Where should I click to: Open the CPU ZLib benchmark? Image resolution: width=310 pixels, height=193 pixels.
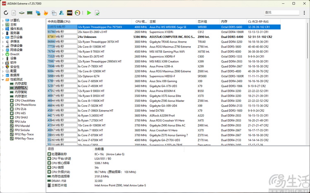click(x=20, y=109)
